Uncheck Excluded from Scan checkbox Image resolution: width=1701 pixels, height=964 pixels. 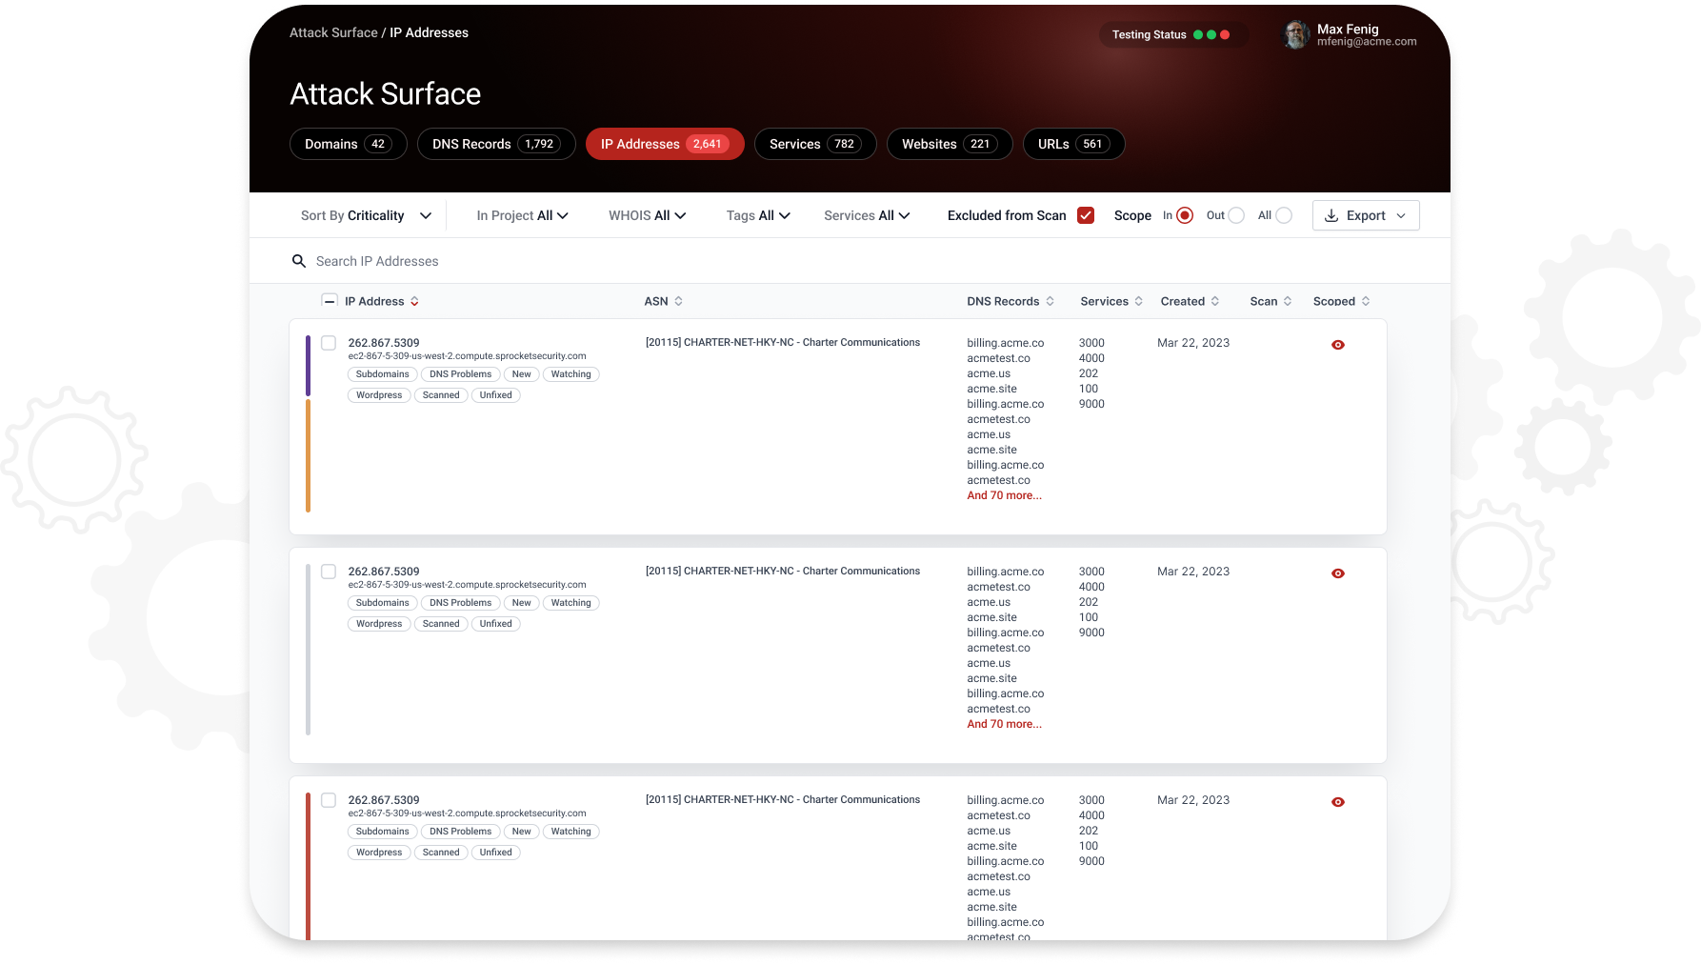coord(1086,215)
